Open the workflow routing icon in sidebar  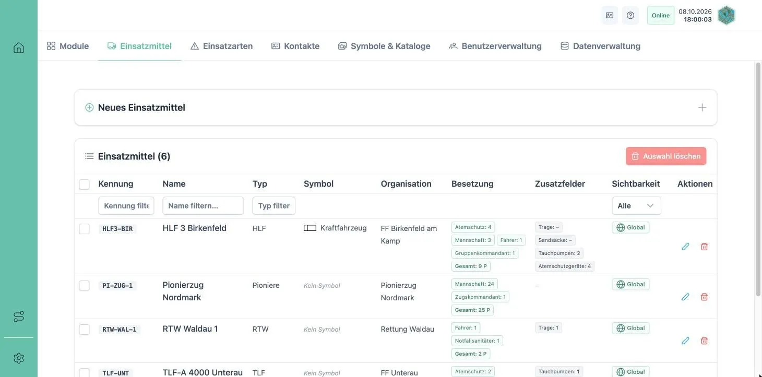coord(19,317)
